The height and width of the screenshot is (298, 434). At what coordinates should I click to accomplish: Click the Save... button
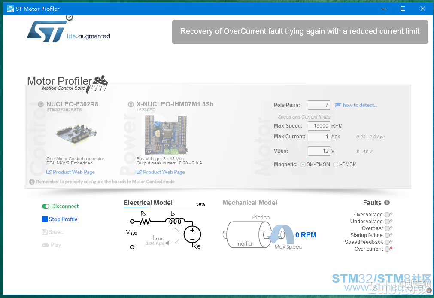53,232
